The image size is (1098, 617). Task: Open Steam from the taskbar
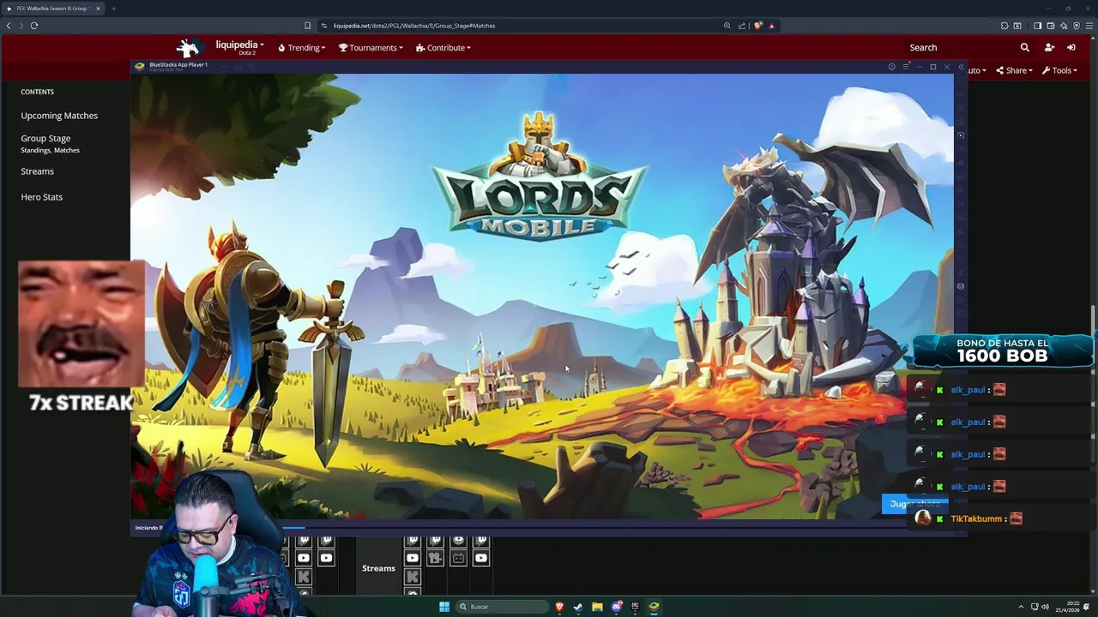pos(578,607)
